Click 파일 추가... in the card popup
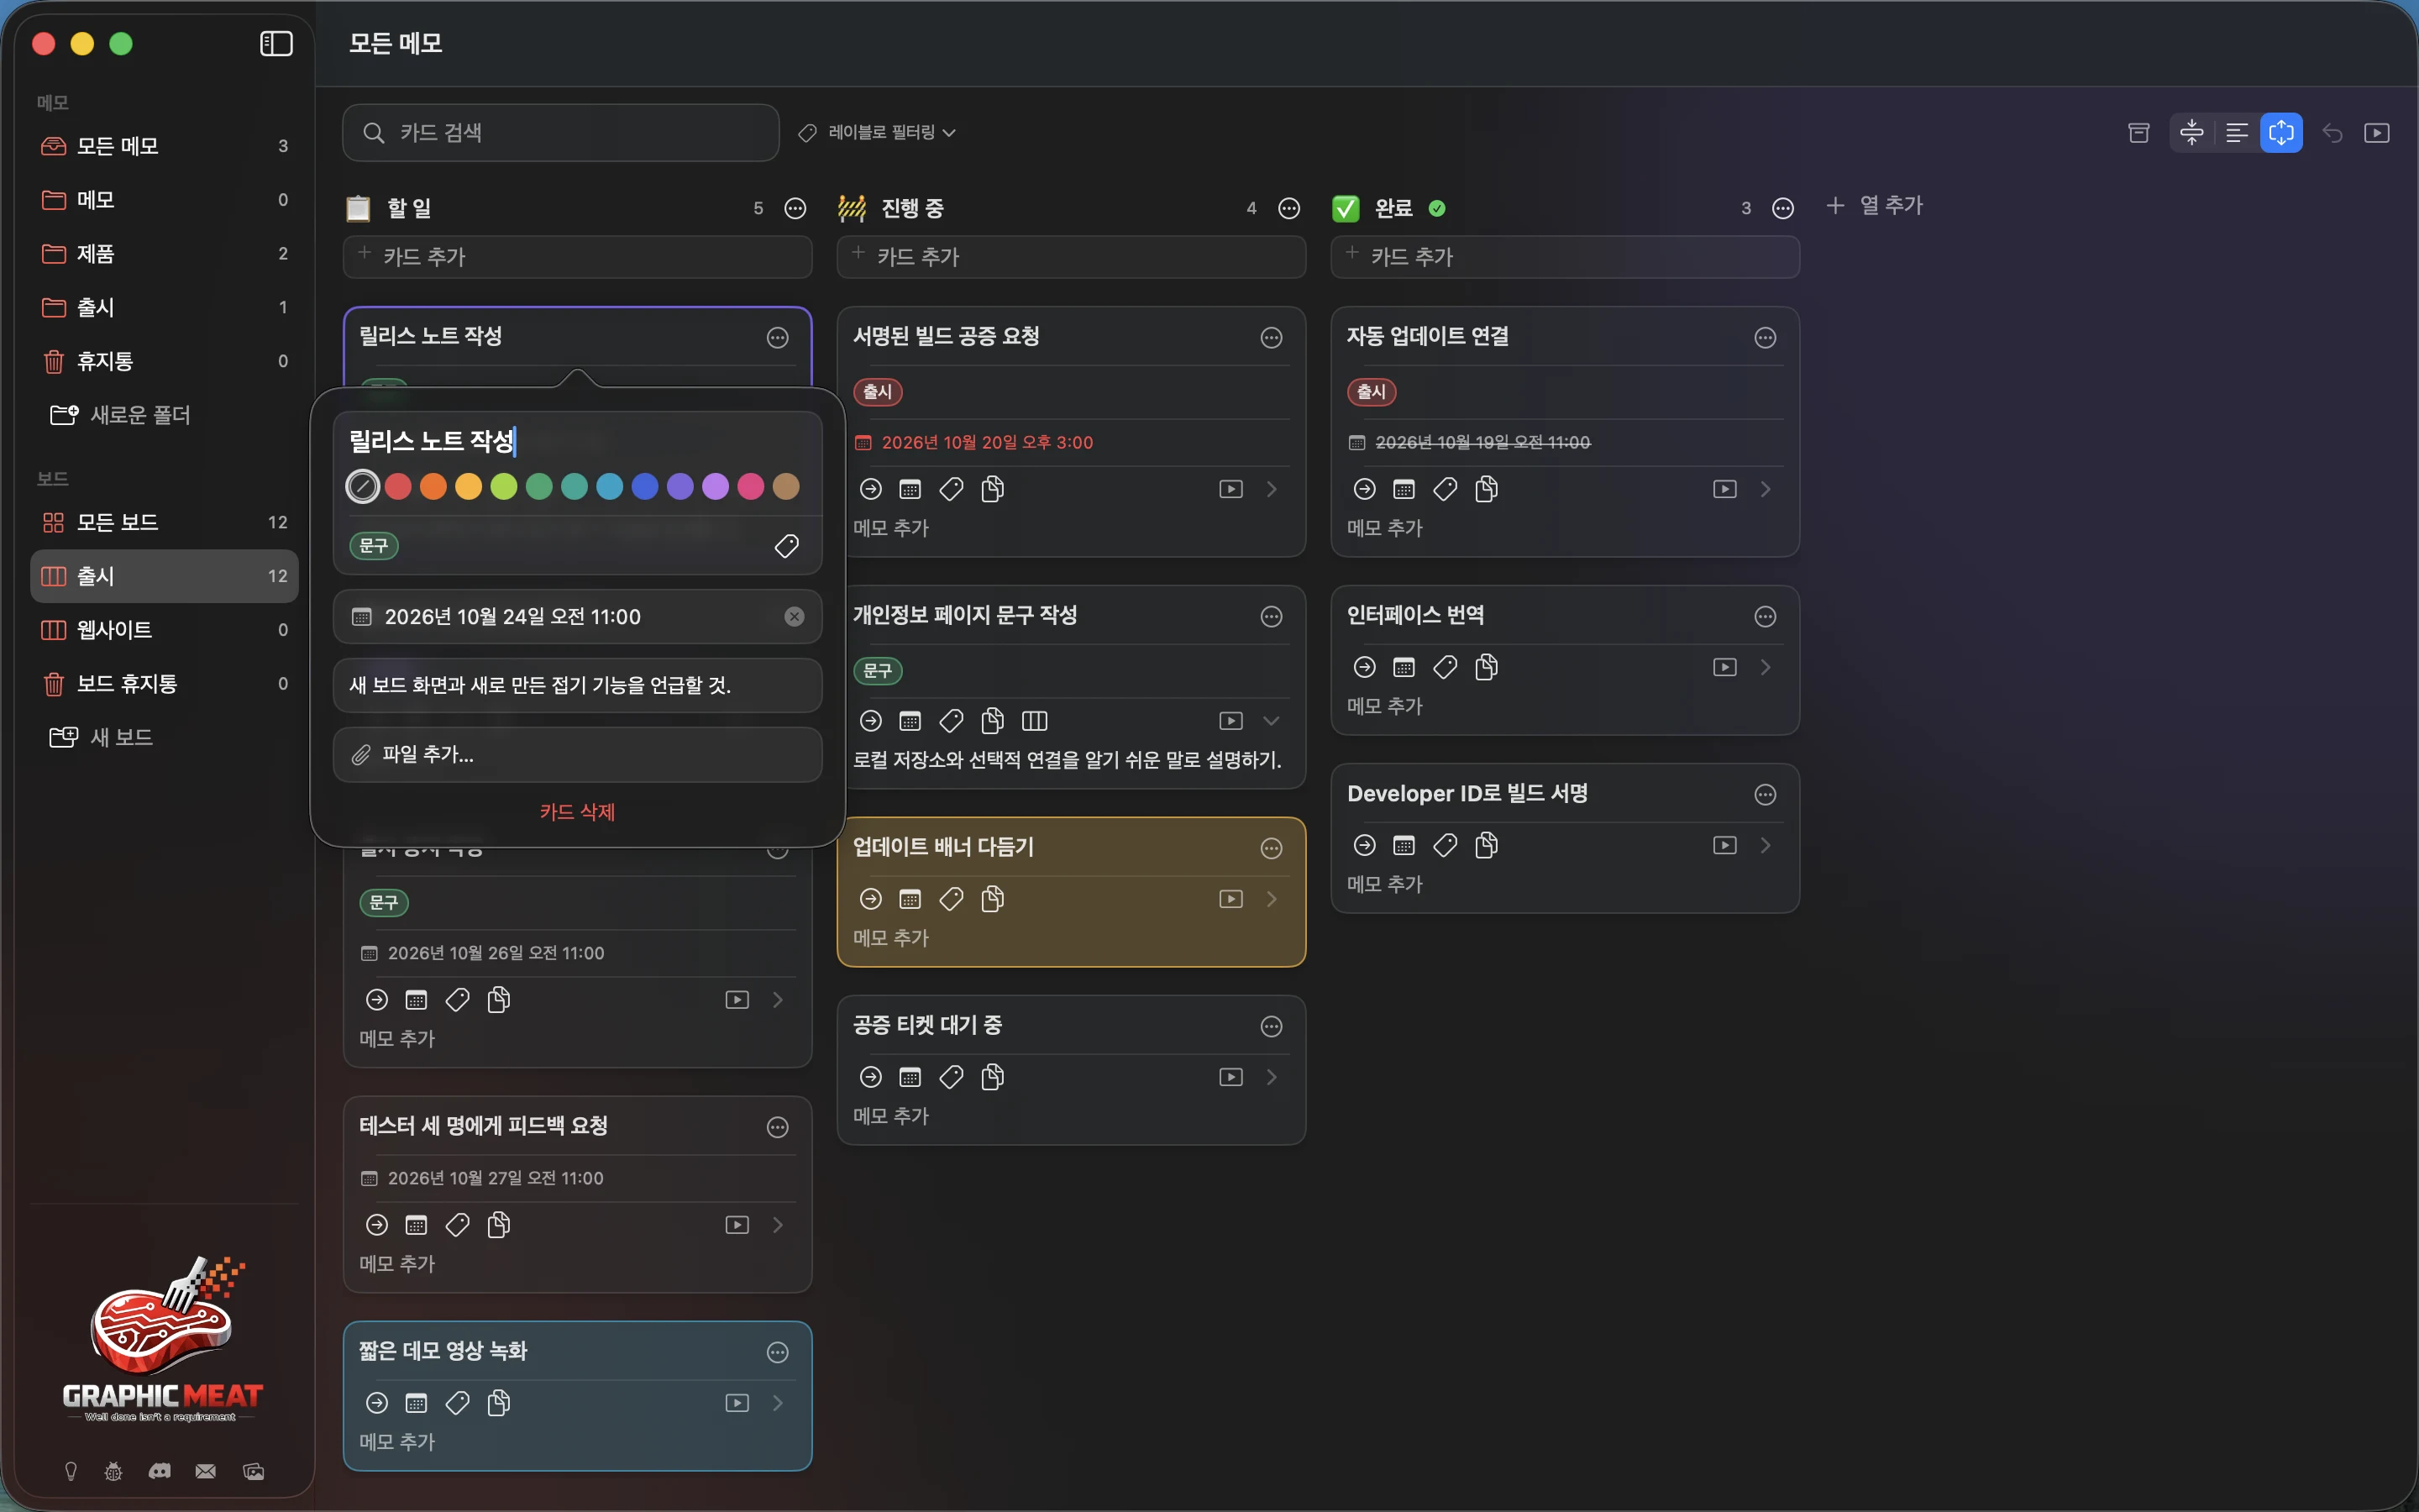 578,755
